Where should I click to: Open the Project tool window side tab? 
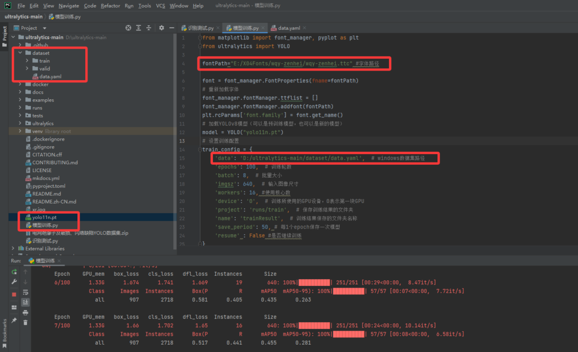pyautogui.click(x=5, y=36)
